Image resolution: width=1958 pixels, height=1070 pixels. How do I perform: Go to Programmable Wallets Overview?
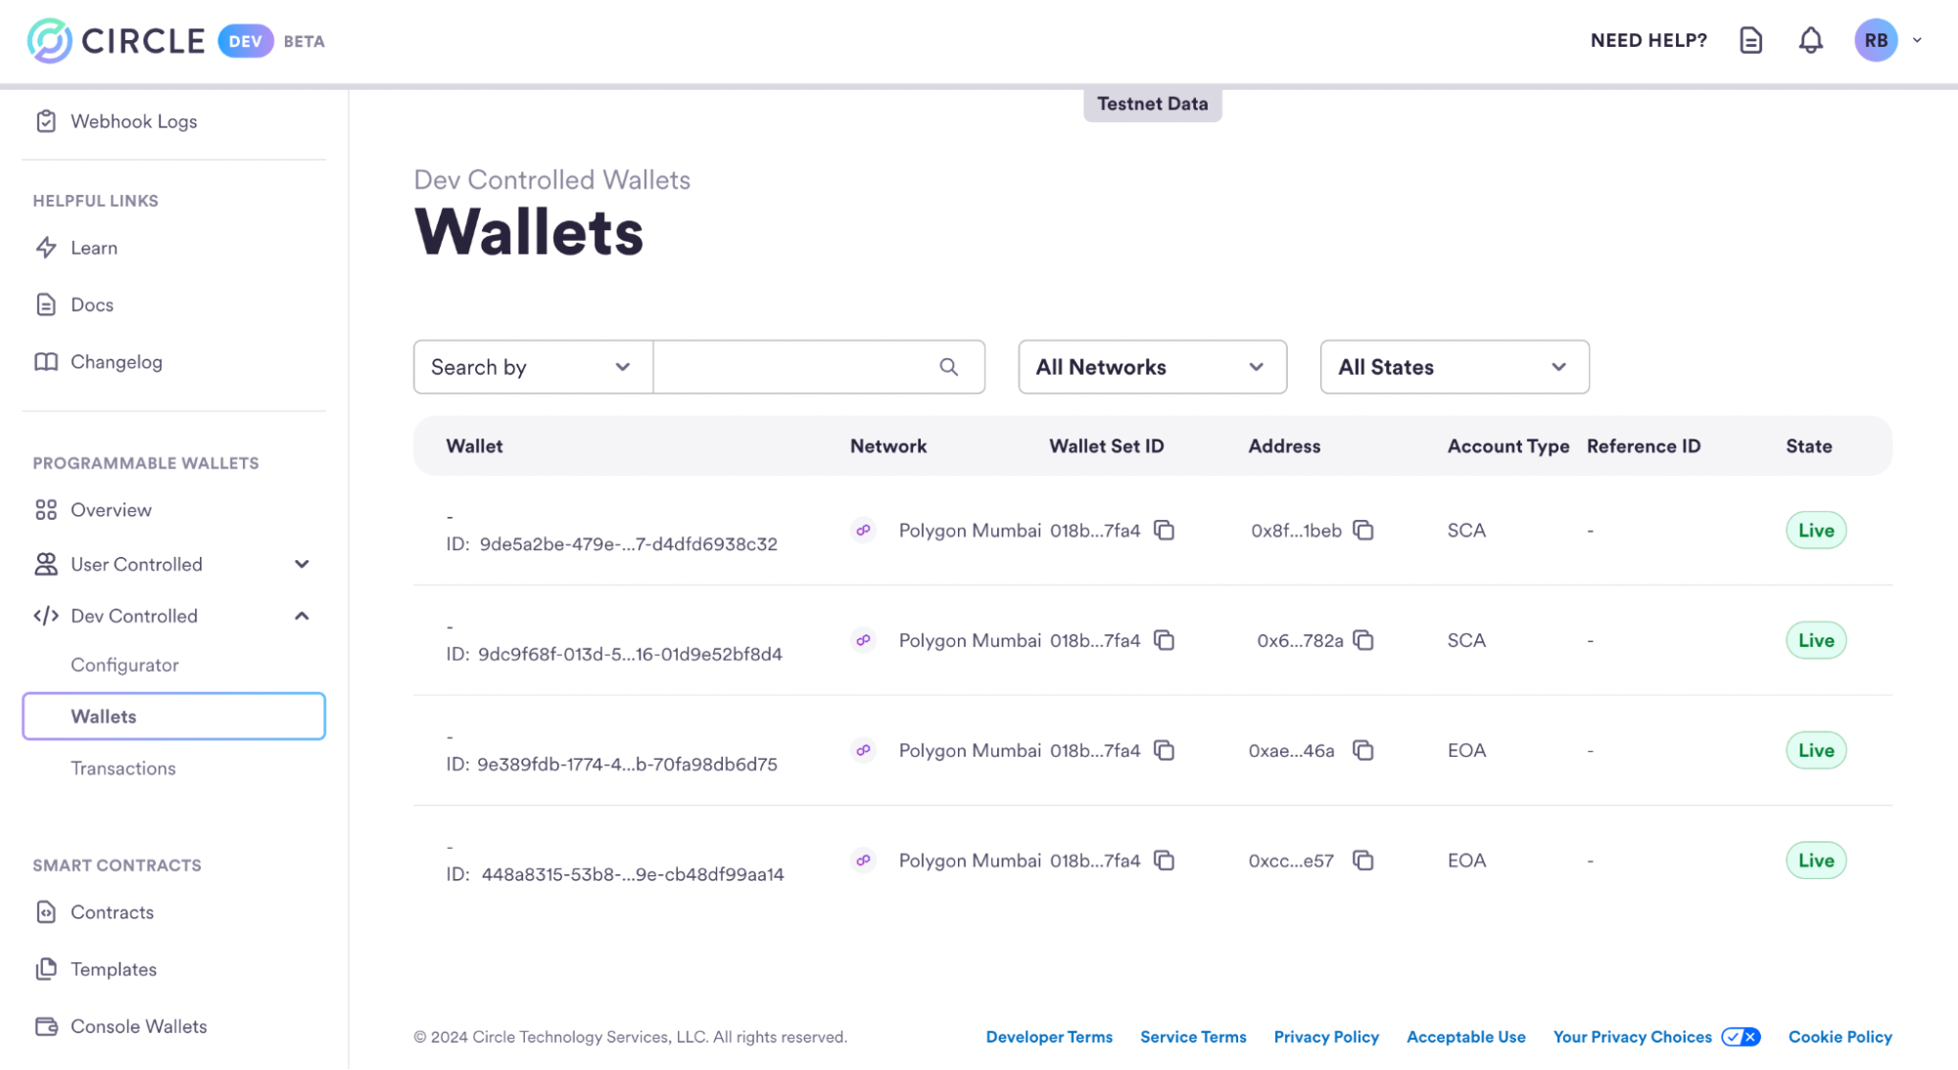pos(111,509)
